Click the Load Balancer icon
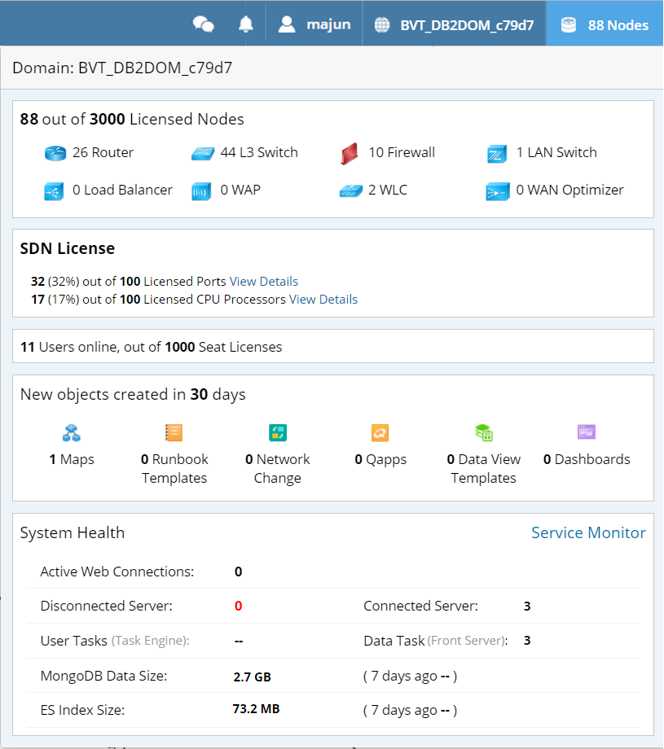 [55, 191]
